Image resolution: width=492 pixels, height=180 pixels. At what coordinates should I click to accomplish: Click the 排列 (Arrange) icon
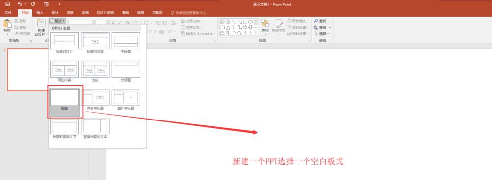pos(265,23)
